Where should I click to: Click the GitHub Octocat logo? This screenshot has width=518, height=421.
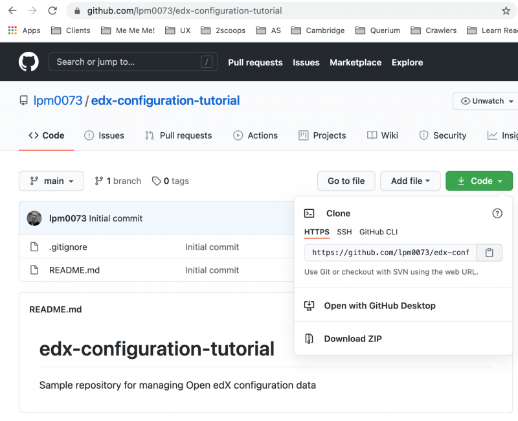[x=27, y=62]
